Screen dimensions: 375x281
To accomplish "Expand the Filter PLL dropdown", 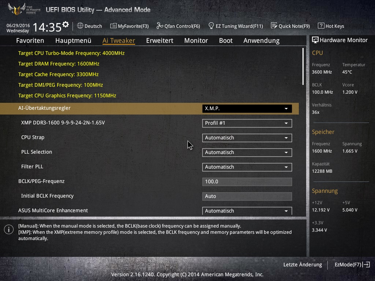I will click(247, 167).
